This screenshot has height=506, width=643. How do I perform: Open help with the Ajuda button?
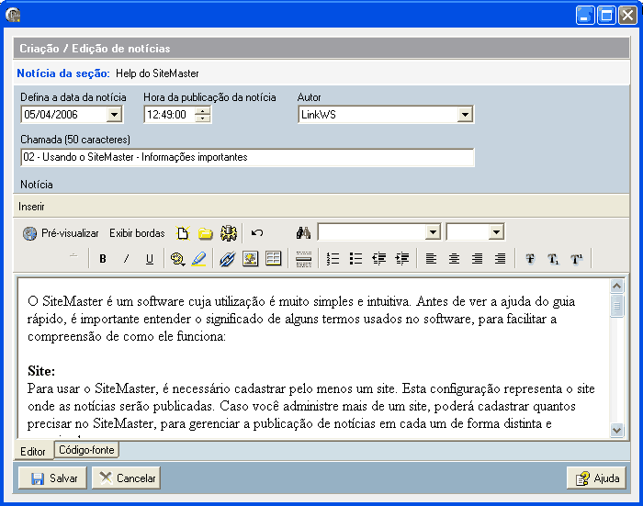coord(596,478)
